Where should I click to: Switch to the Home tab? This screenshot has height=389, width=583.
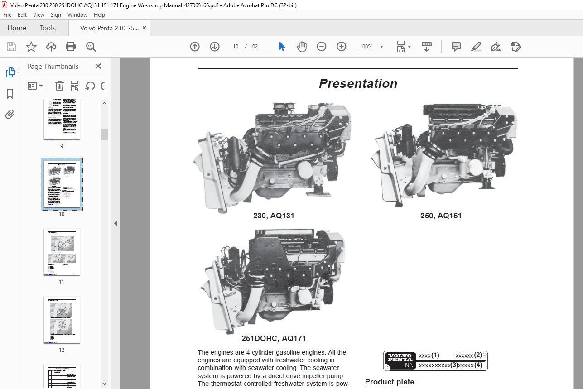coord(17,28)
